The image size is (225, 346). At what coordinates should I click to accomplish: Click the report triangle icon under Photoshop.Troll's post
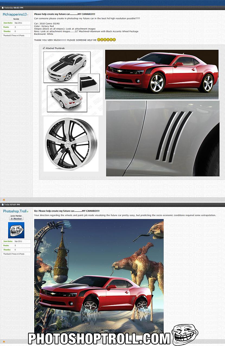(4, 341)
